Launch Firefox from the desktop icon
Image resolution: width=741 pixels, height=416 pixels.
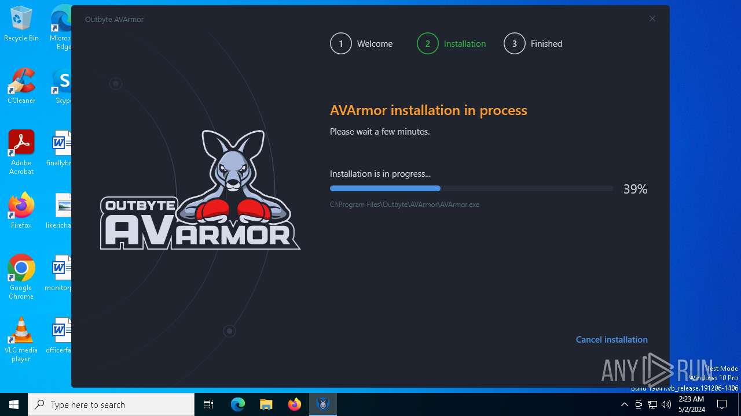tap(21, 211)
